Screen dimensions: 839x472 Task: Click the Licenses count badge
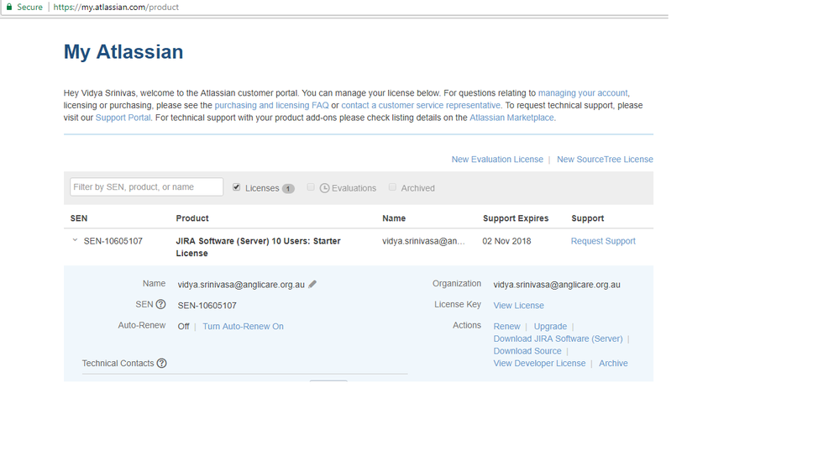coord(288,188)
